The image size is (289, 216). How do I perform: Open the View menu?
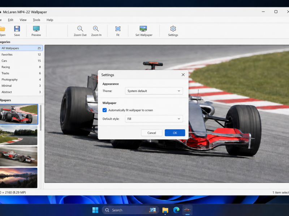pyautogui.click(x=23, y=20)
